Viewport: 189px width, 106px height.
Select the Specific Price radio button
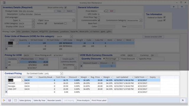pyautogui.click(x=137, y=59)
